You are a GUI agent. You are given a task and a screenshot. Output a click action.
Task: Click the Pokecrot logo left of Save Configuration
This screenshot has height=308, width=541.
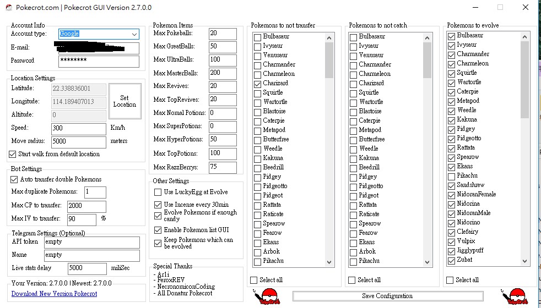(x=267, y=296)
